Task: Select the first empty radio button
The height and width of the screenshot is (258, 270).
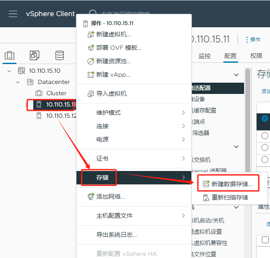Action: 265,136
